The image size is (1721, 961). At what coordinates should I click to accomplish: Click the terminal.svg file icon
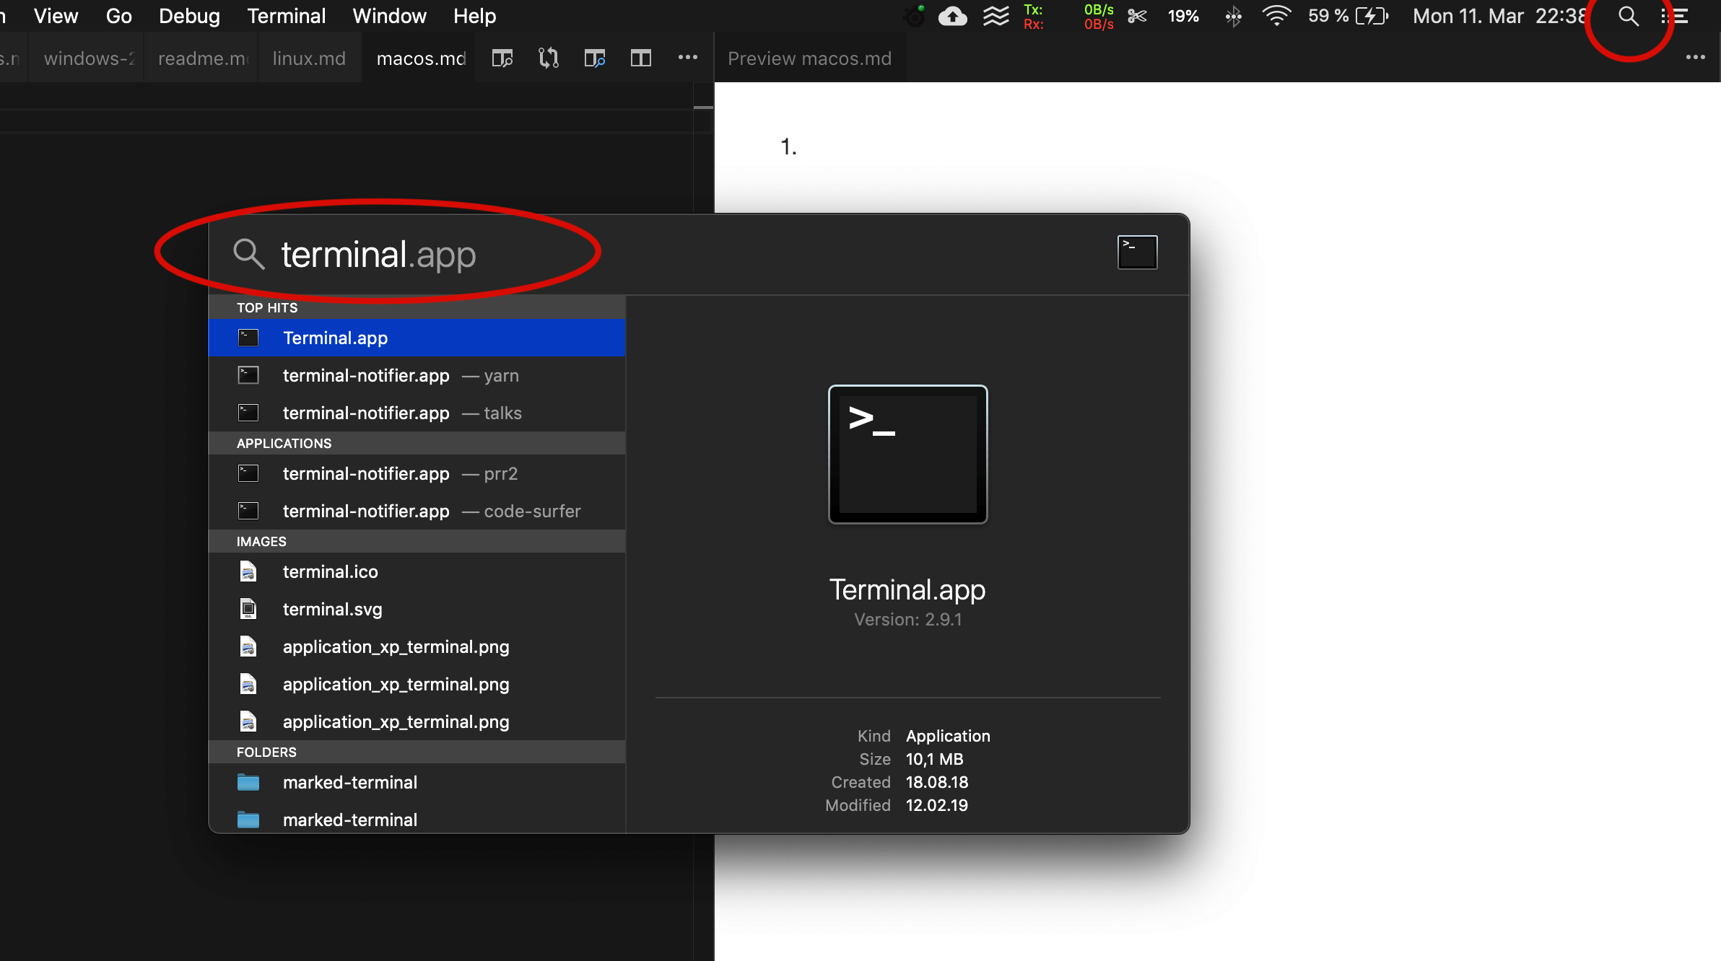248,609
